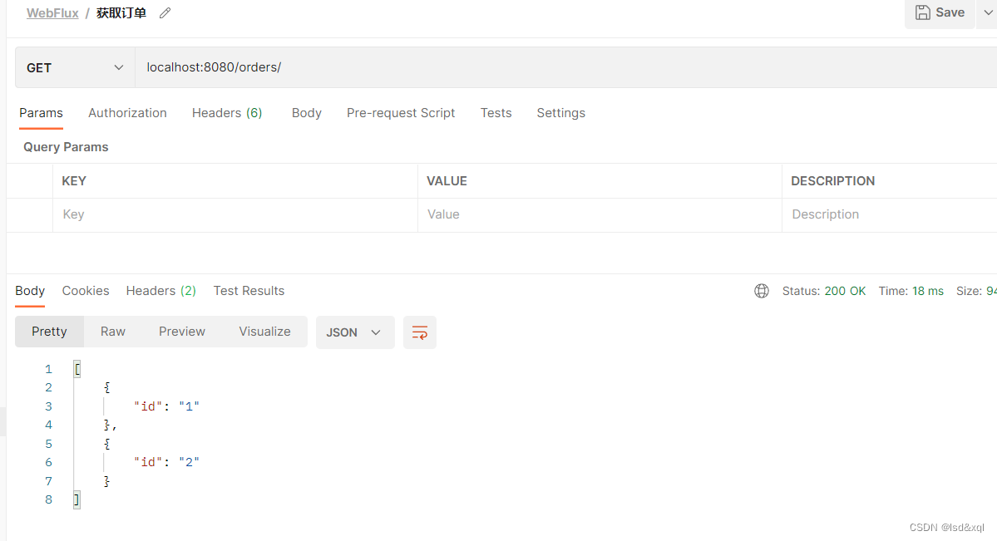Click the pencil icon to rename the request

tap(165, 12)
